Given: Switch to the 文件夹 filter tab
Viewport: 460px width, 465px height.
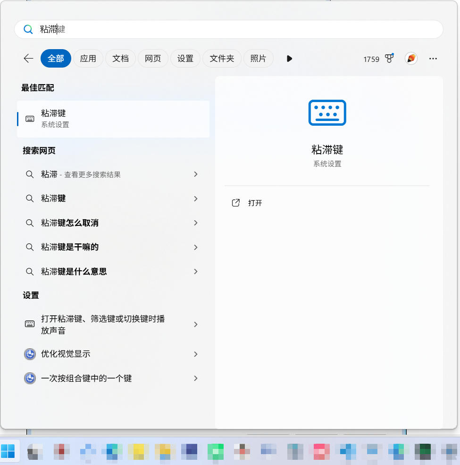Looking at the screenshot, I should coord(222,59).
